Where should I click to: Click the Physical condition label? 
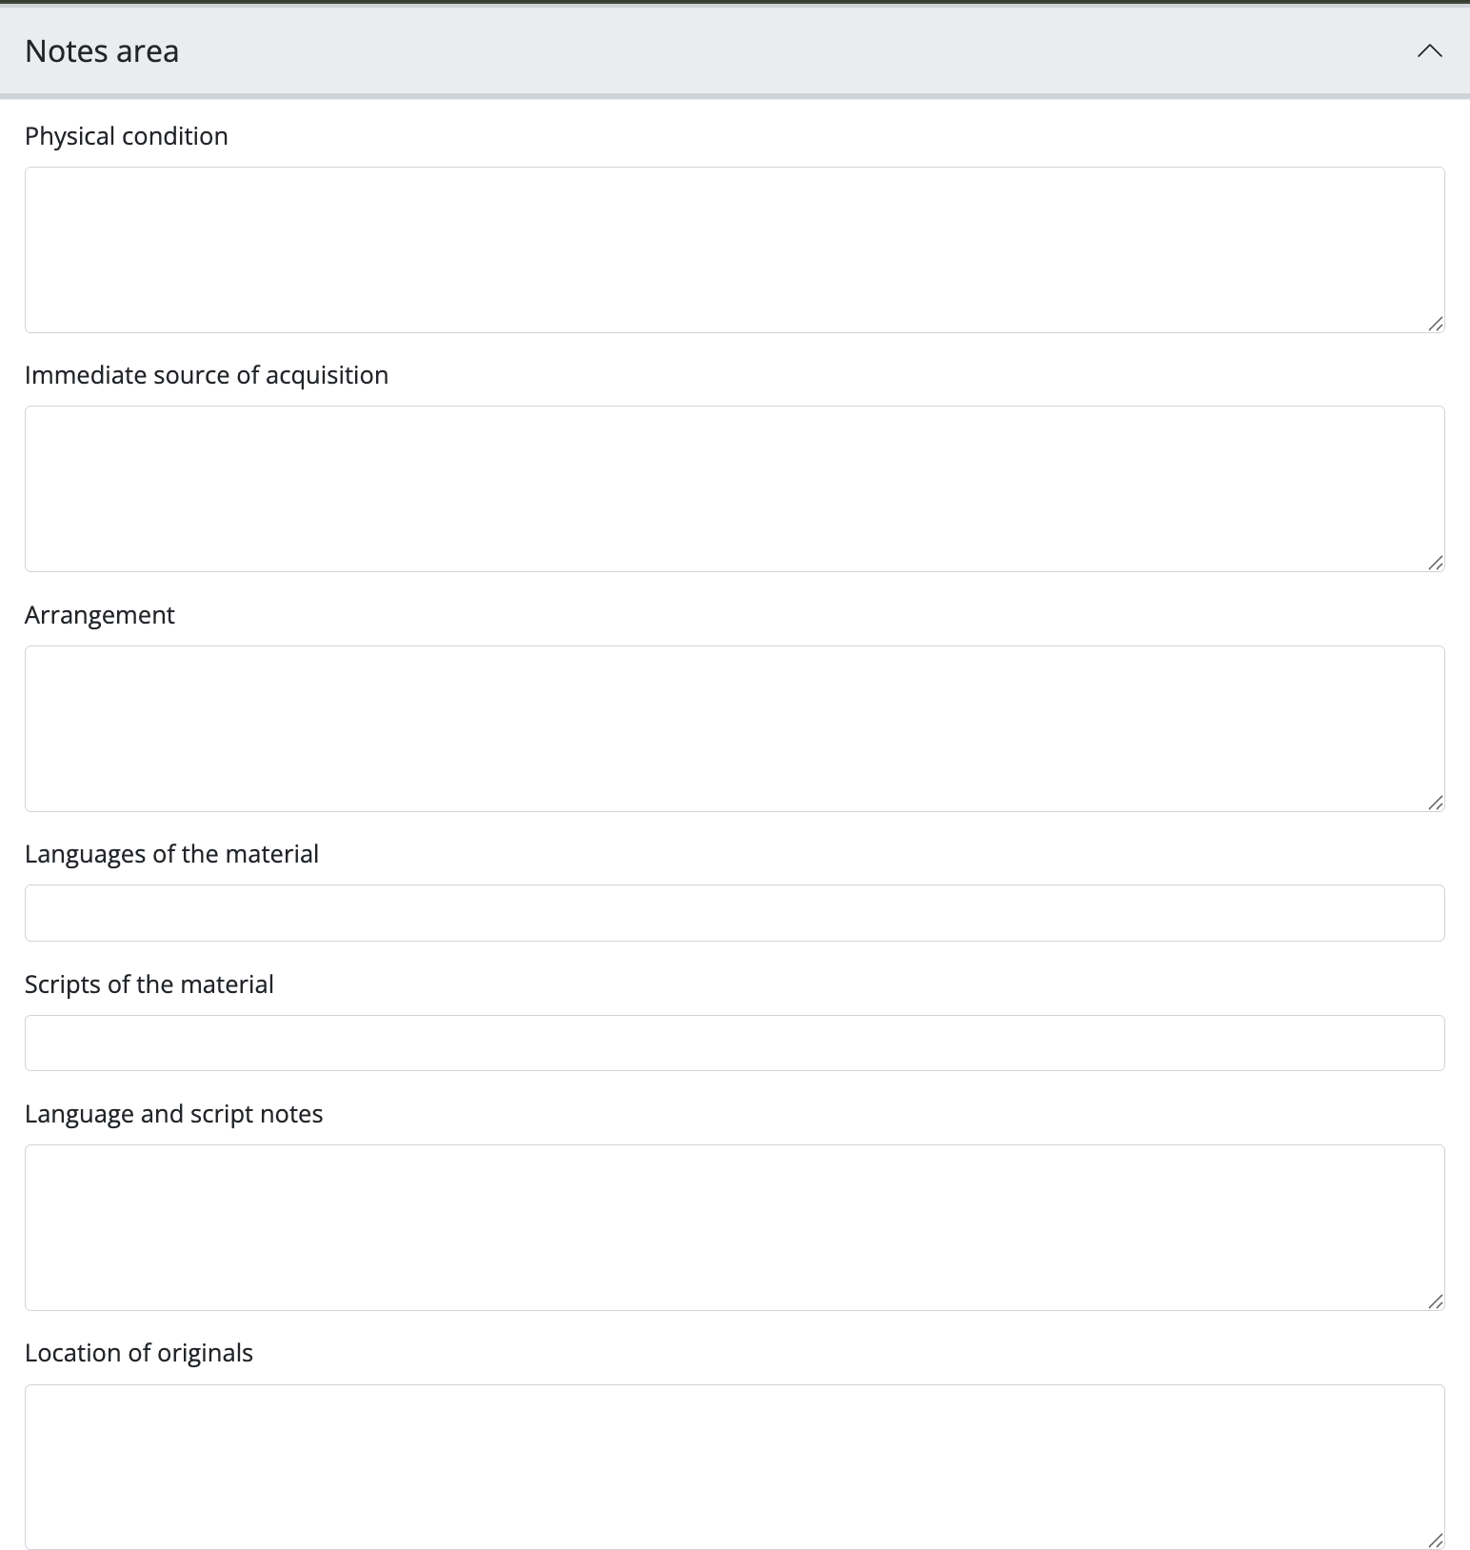pos(127,136)
